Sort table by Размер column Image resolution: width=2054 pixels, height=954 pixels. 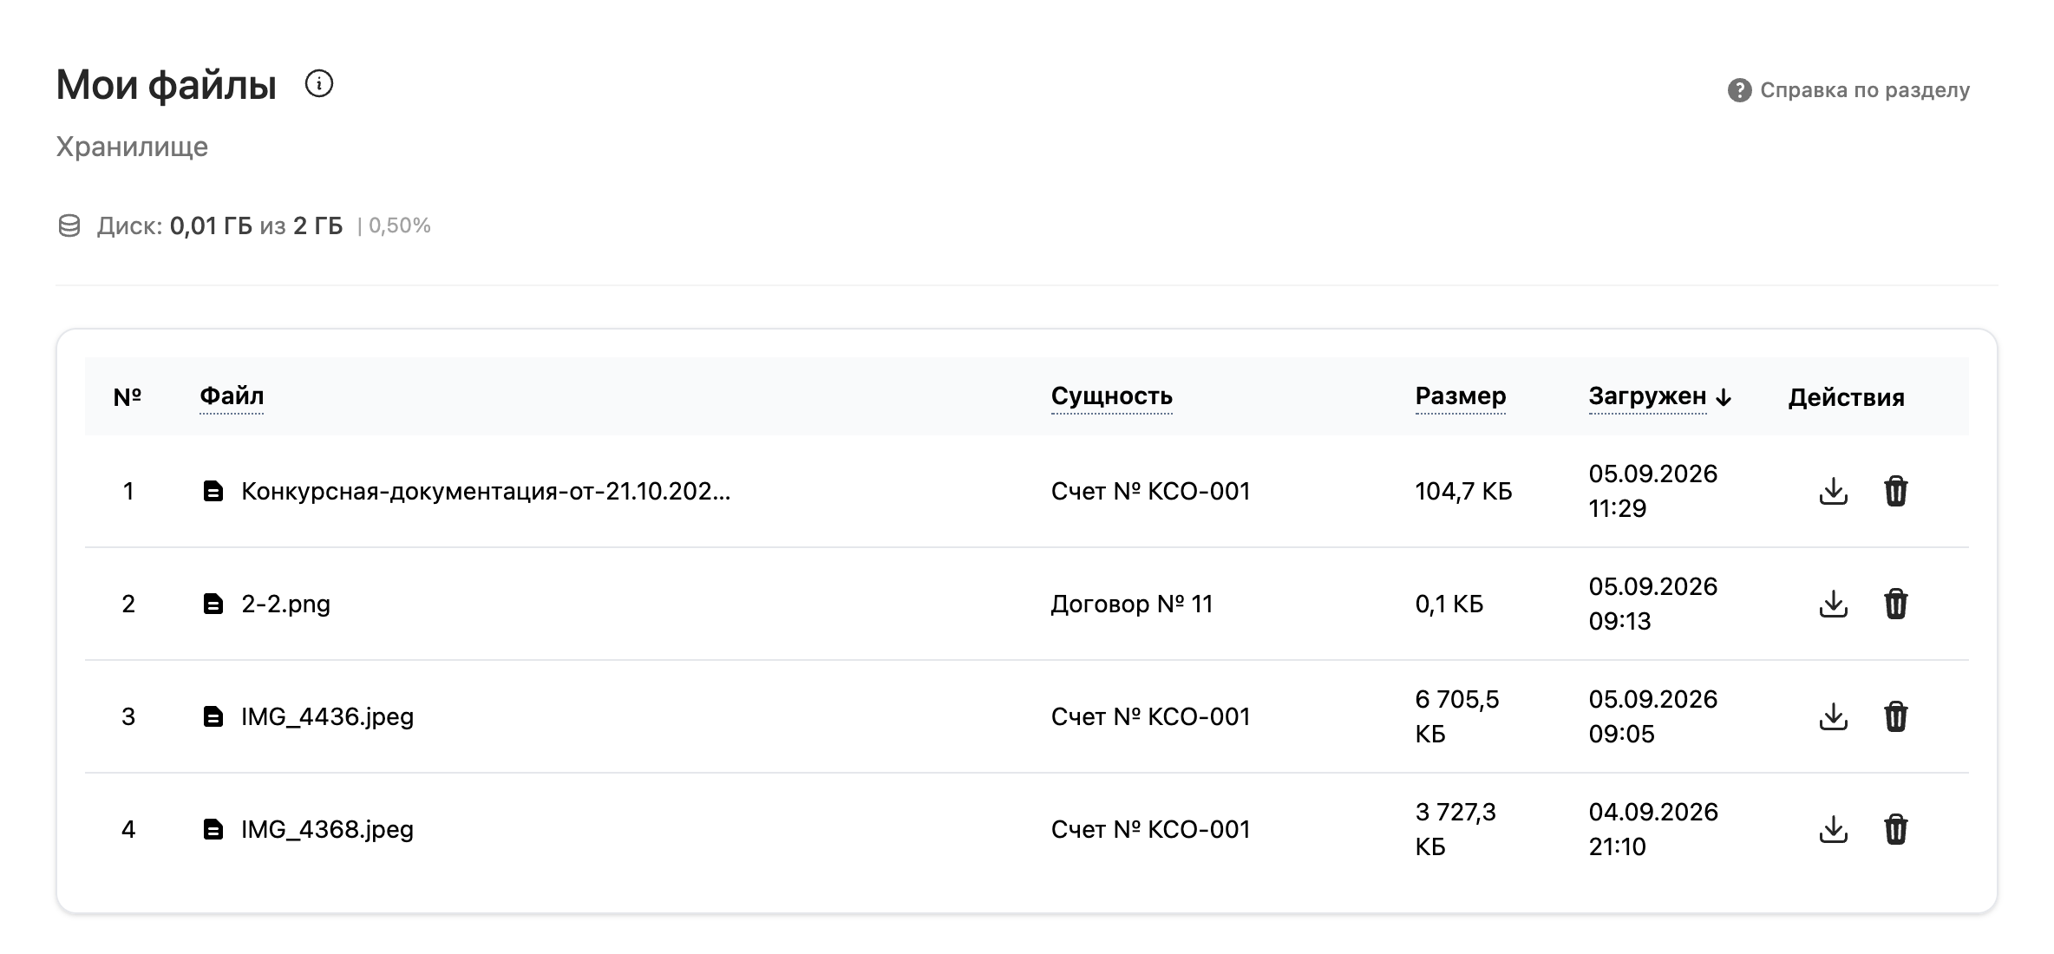pos(1460,396)
